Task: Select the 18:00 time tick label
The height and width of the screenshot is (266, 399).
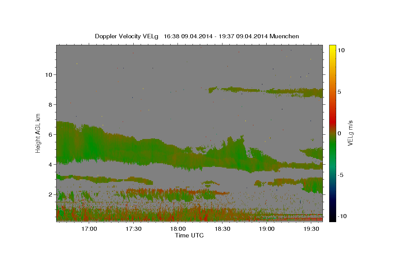Action: tap(178, 229)
